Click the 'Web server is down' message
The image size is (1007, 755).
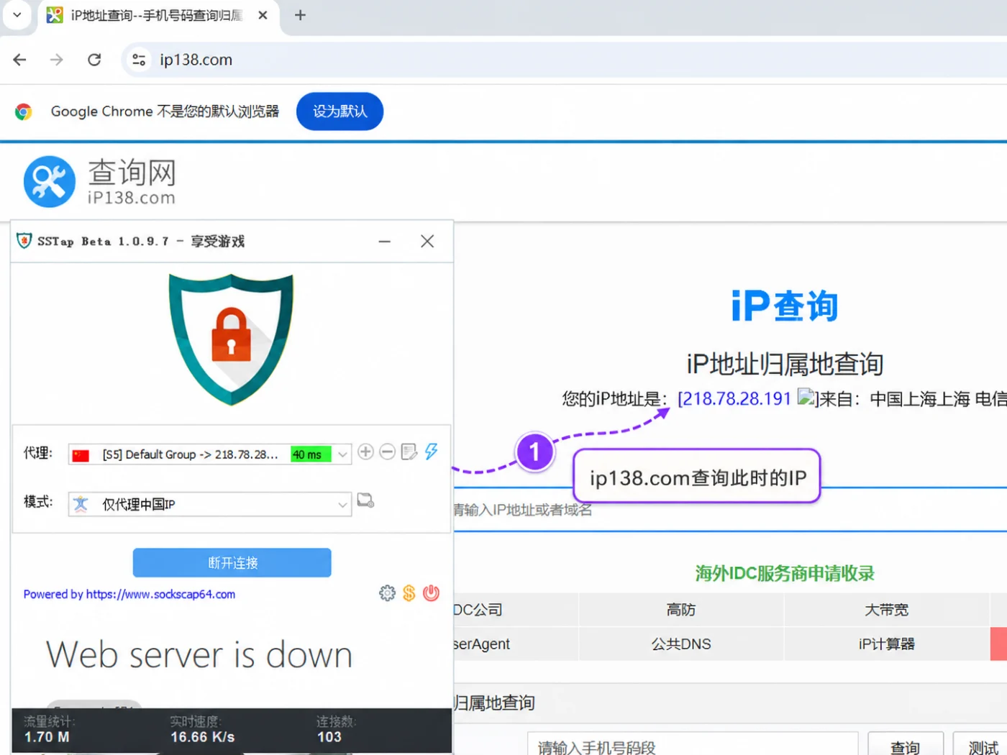[x=199, y=655]
